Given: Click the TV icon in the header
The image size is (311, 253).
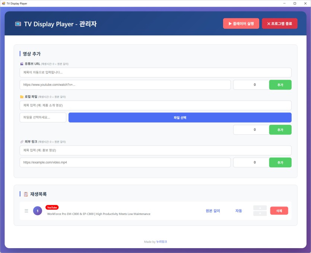Looking at the screenshot, I should pos(18,24).
